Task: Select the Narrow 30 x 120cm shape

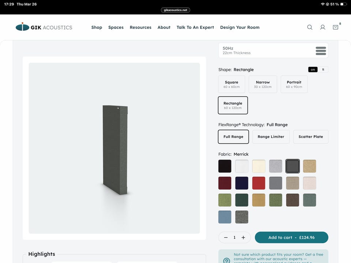Action: point(263,84)
